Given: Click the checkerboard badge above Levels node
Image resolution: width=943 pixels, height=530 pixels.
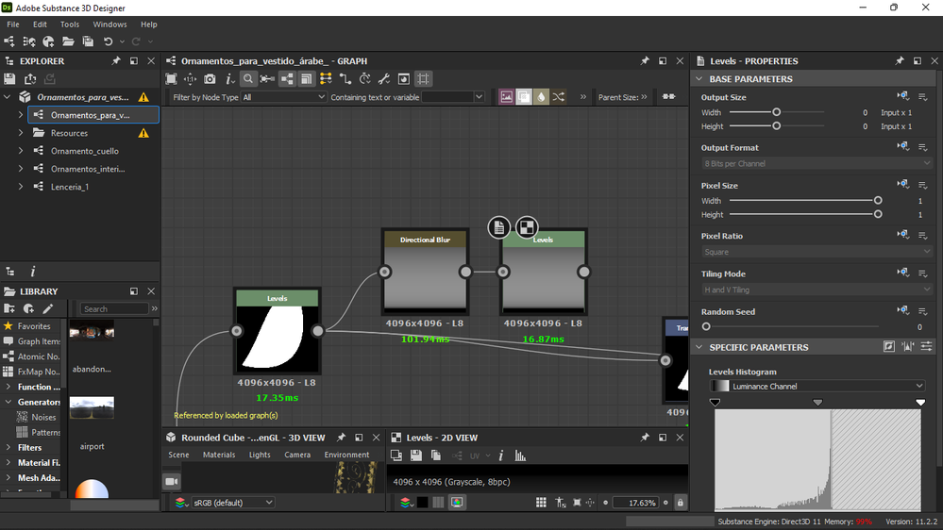Looking at the screenshot, I should [x=526, y=227].
